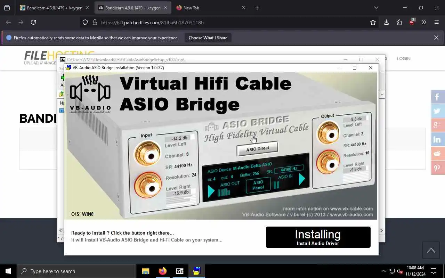
Task: Select the VB-Audio installer taskbar icon
Action: pyautogui.click(x=196, y=271)
